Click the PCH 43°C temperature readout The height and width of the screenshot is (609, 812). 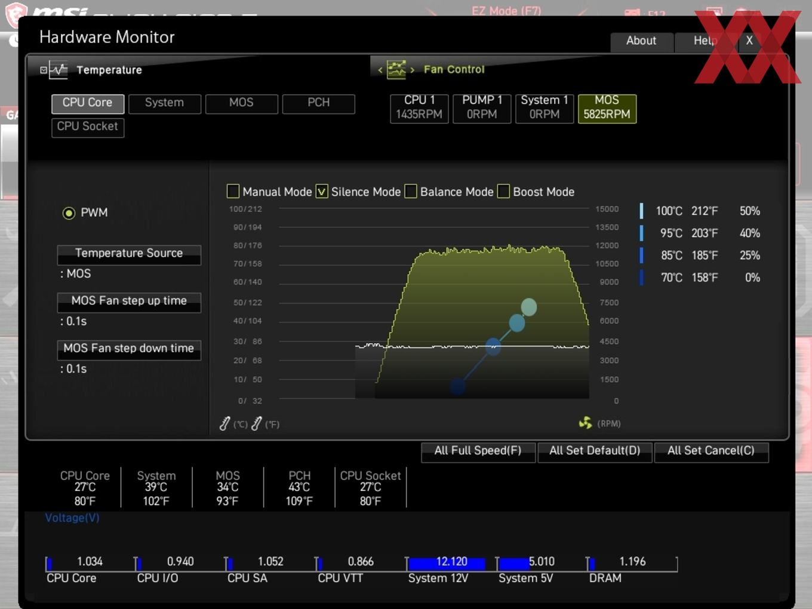299,488
